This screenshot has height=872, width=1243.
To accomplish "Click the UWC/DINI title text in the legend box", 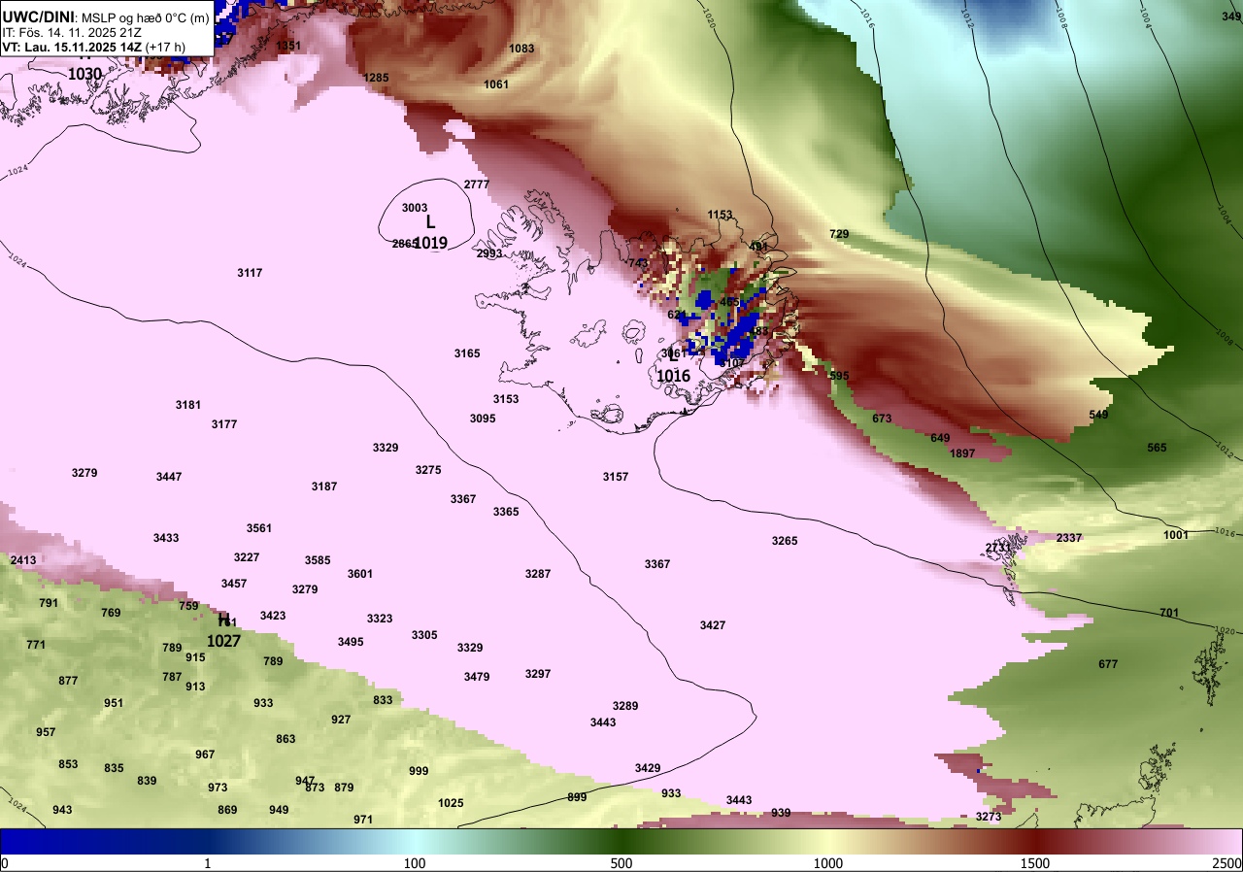I will point(39,17).
